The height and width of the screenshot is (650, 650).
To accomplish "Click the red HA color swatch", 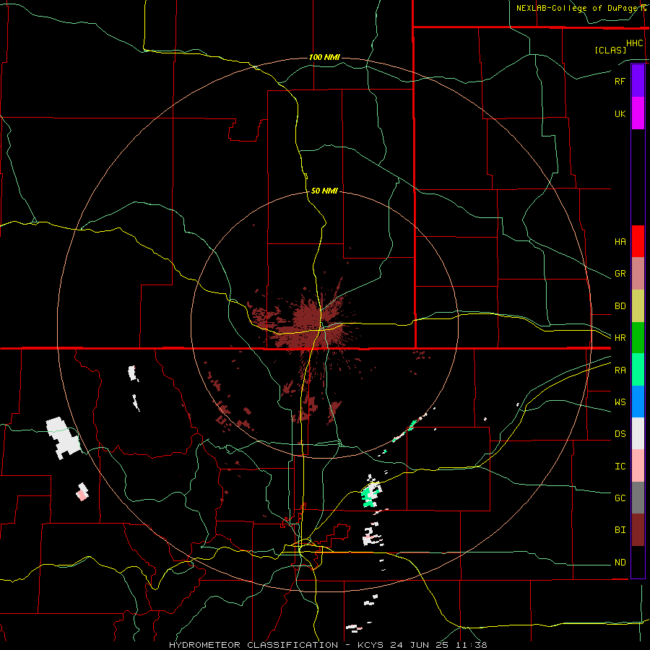I will point(638,241).
